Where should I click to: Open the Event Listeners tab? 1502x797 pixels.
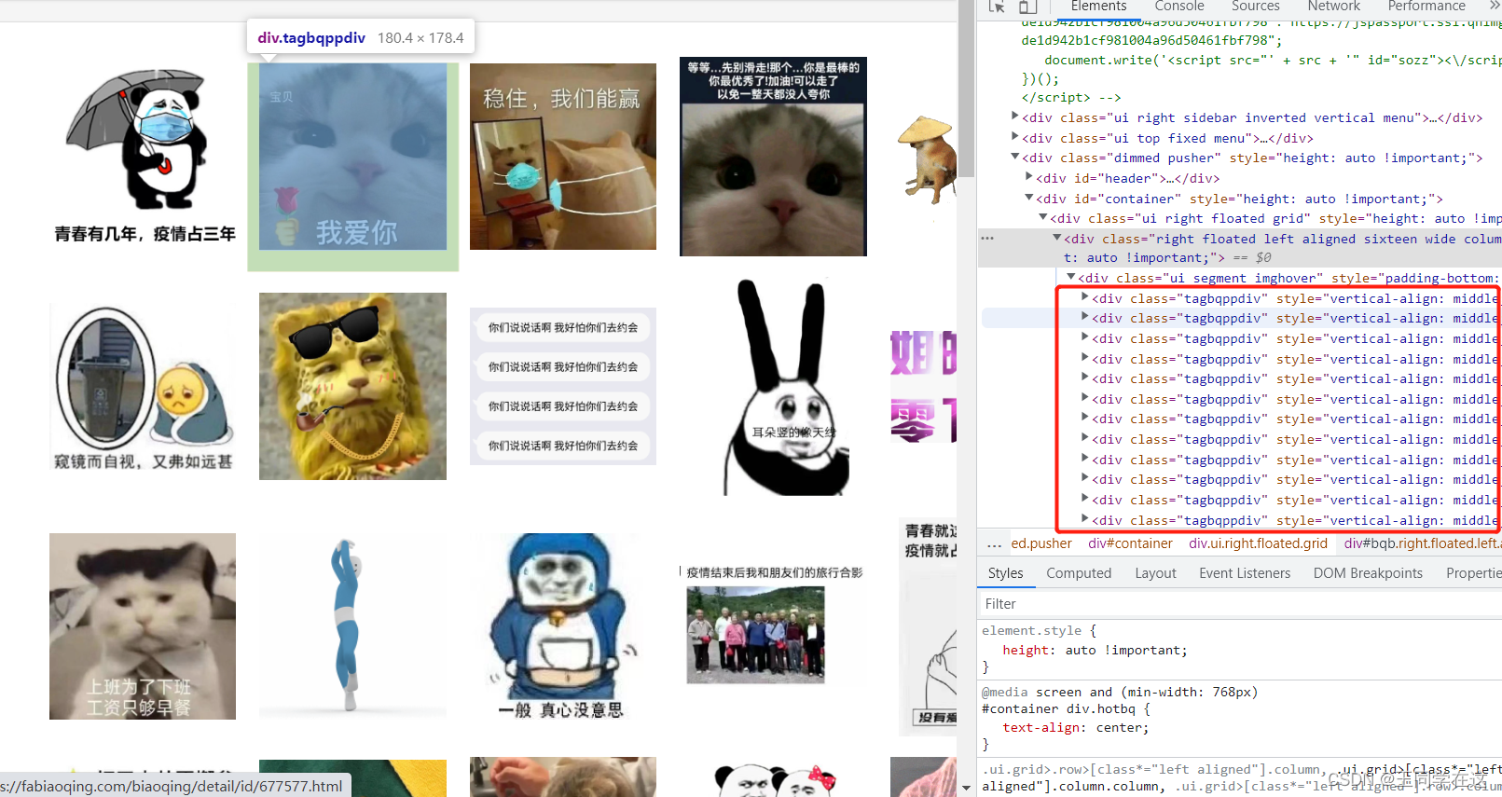tap(1245, 573)
